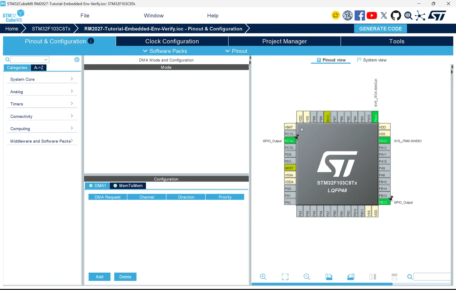The image size is (456, 290).
Task: Expand Middleware and Software Packs category
Action: point(42,141)
